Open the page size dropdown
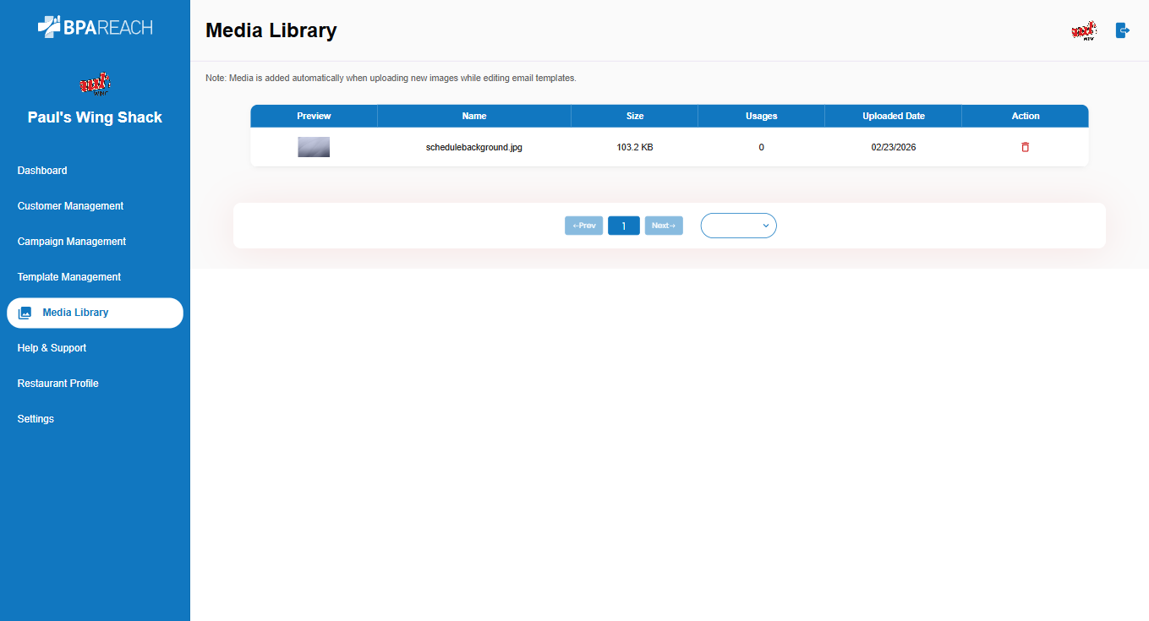1149x621 pixels. (738, 226)
